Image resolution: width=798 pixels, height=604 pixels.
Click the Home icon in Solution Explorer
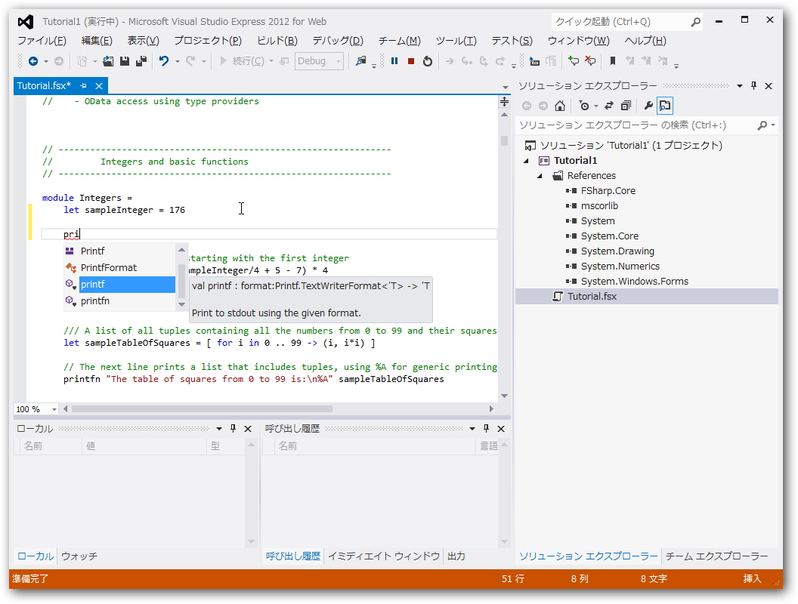pyautogui.click(x=560, y=105)
